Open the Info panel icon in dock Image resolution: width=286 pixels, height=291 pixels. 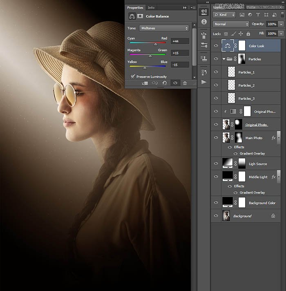tap(204, 22)
